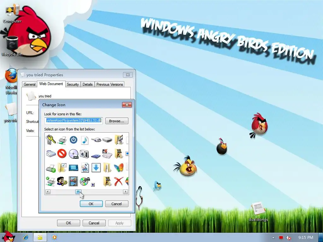Click Cancel in the Properties window
Image resolution: width=323 pixels, height=242 pixels.
[94, 223]
